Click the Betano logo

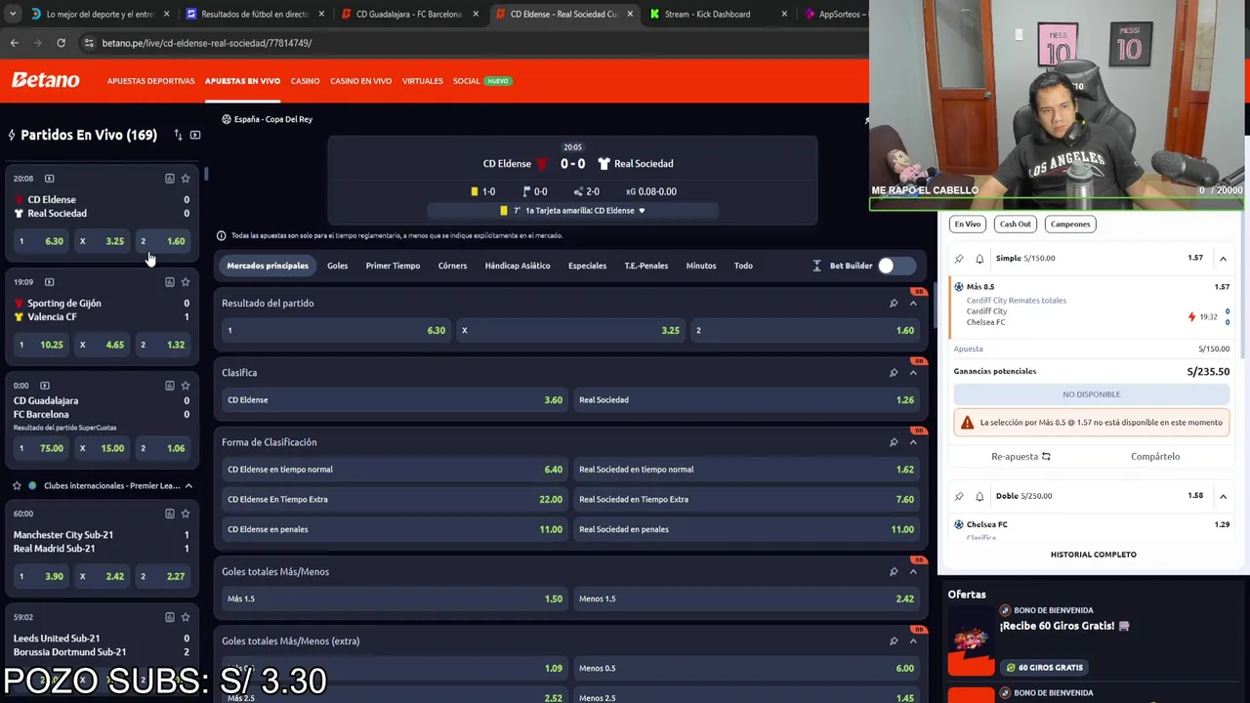(46, 80)
